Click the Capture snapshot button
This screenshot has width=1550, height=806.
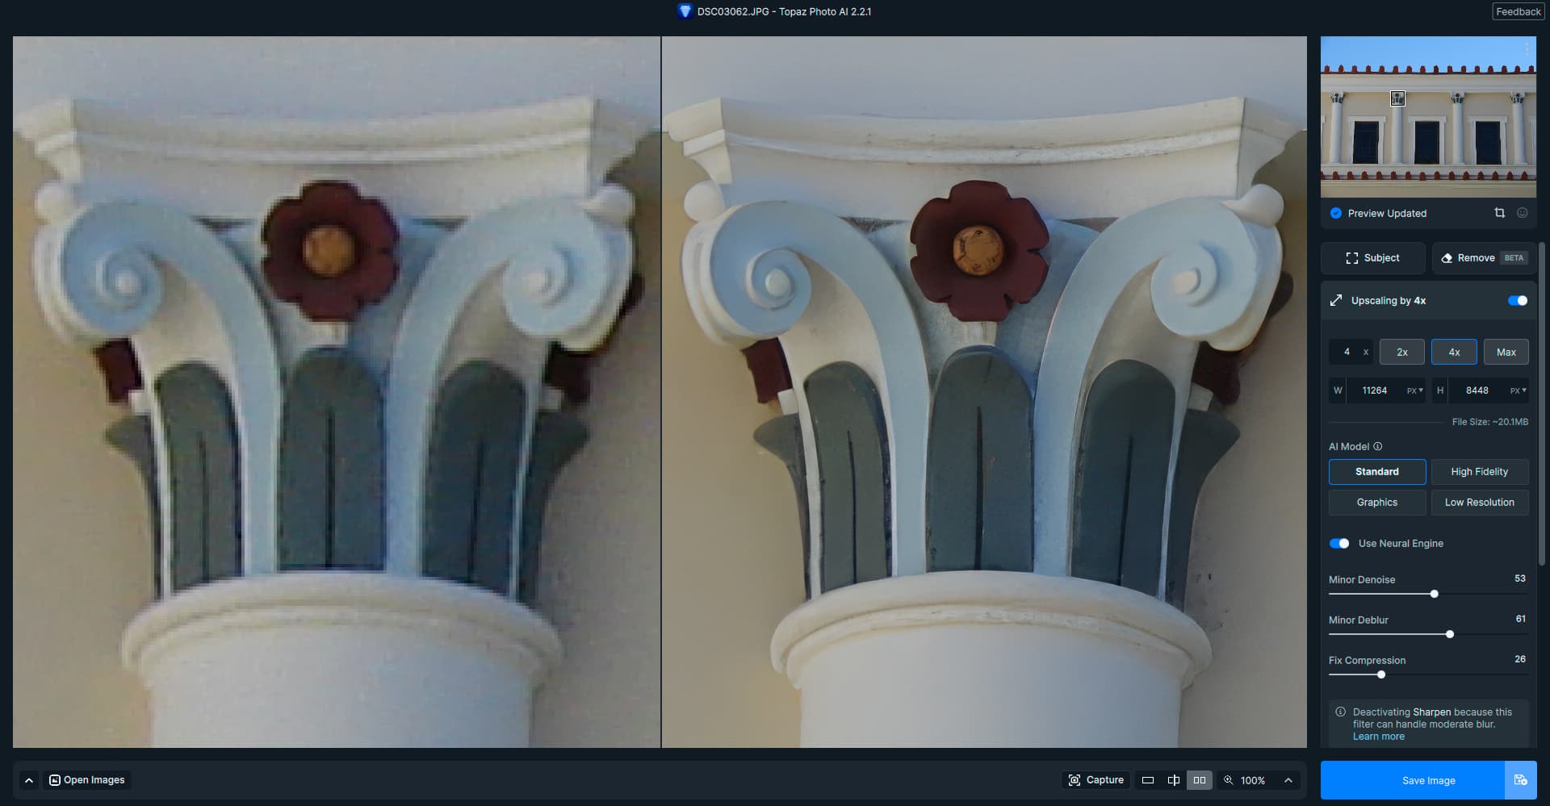tap(1095, 780)
